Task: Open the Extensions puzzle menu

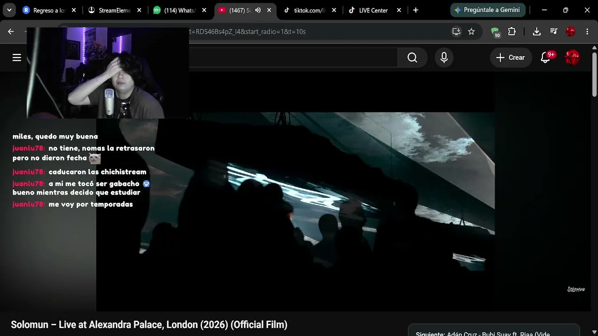Action: click(x=512, y=31)
